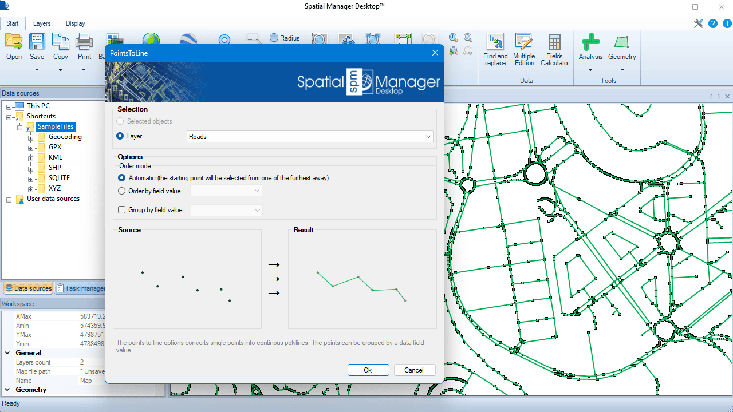Expand the SQLITE folder node

click(31, 179)
